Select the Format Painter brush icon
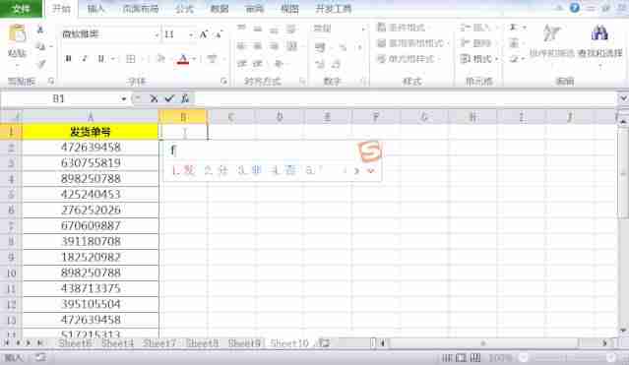 [41, 64]
